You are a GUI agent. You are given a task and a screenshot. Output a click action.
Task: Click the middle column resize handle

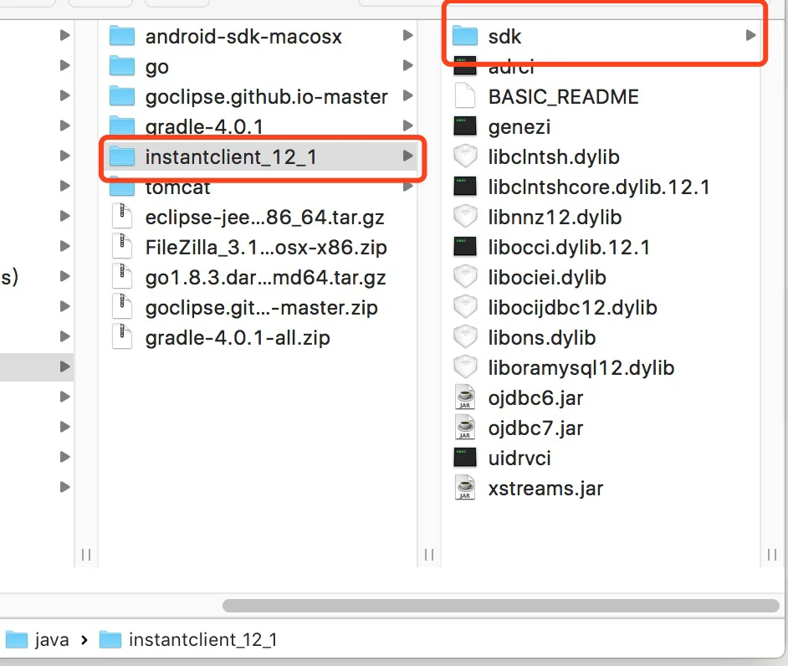coord(427,555)
